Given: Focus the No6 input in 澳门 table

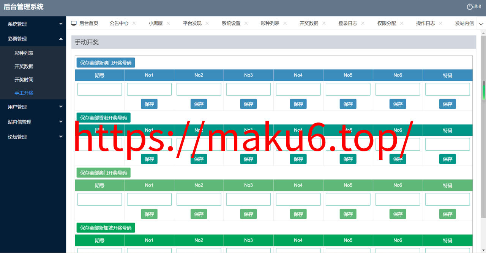Looking at the screenshot, I should point(398,199).
